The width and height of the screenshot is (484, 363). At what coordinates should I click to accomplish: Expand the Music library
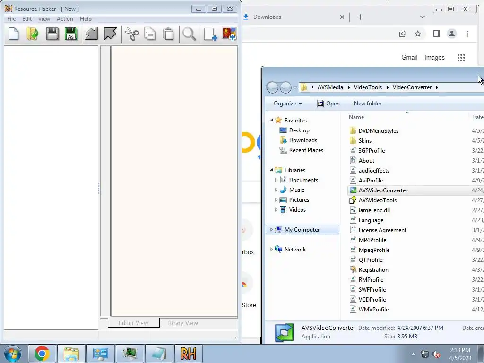pos(276,190)
